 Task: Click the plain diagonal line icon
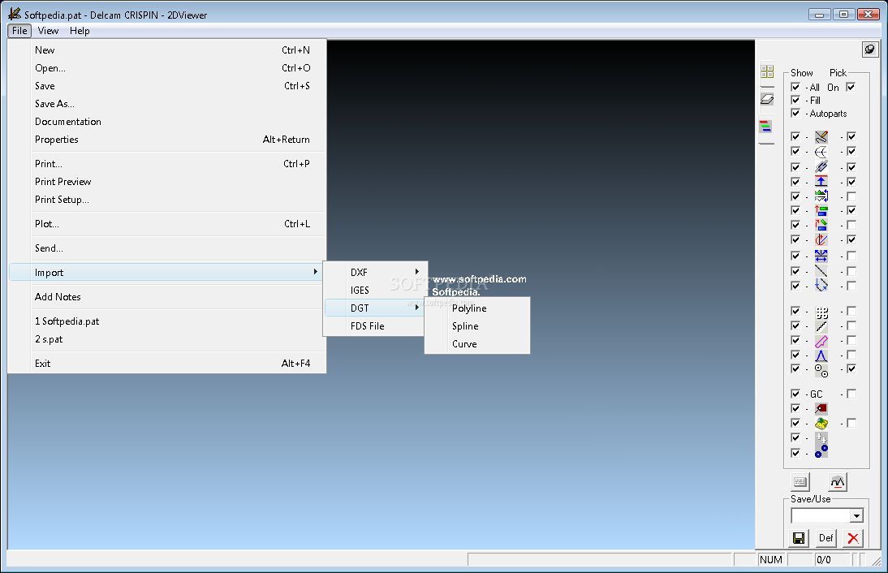tap(821, 270)
